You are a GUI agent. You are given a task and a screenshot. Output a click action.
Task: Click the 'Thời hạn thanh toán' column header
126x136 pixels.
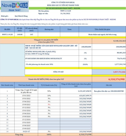pyautogui.click(x=26, y=85)
